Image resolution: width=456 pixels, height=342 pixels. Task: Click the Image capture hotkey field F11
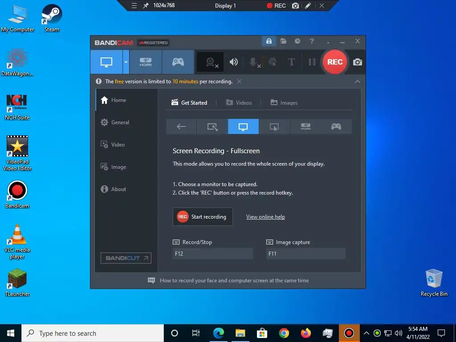click(x=305, y=253)
